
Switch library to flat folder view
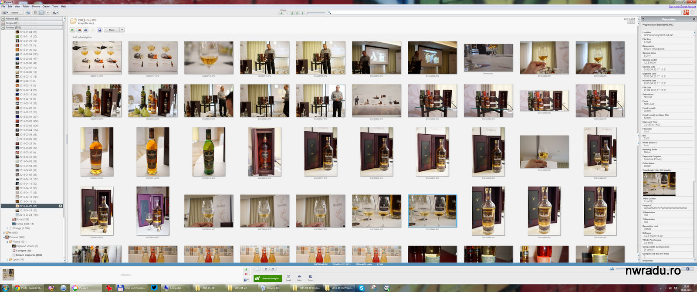tap(36, 13)
